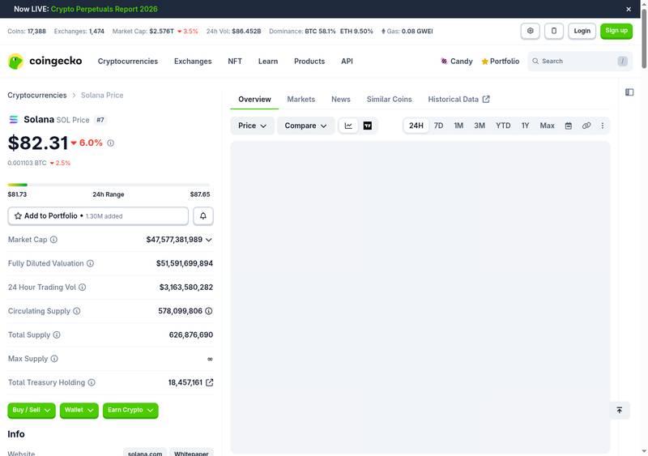648x456 pixels.
Task: Click the price alert bell icon
Action: (203, 215)
